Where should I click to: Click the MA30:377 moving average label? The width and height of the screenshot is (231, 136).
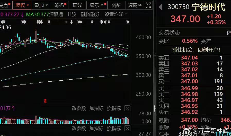(x=37, y=14)
